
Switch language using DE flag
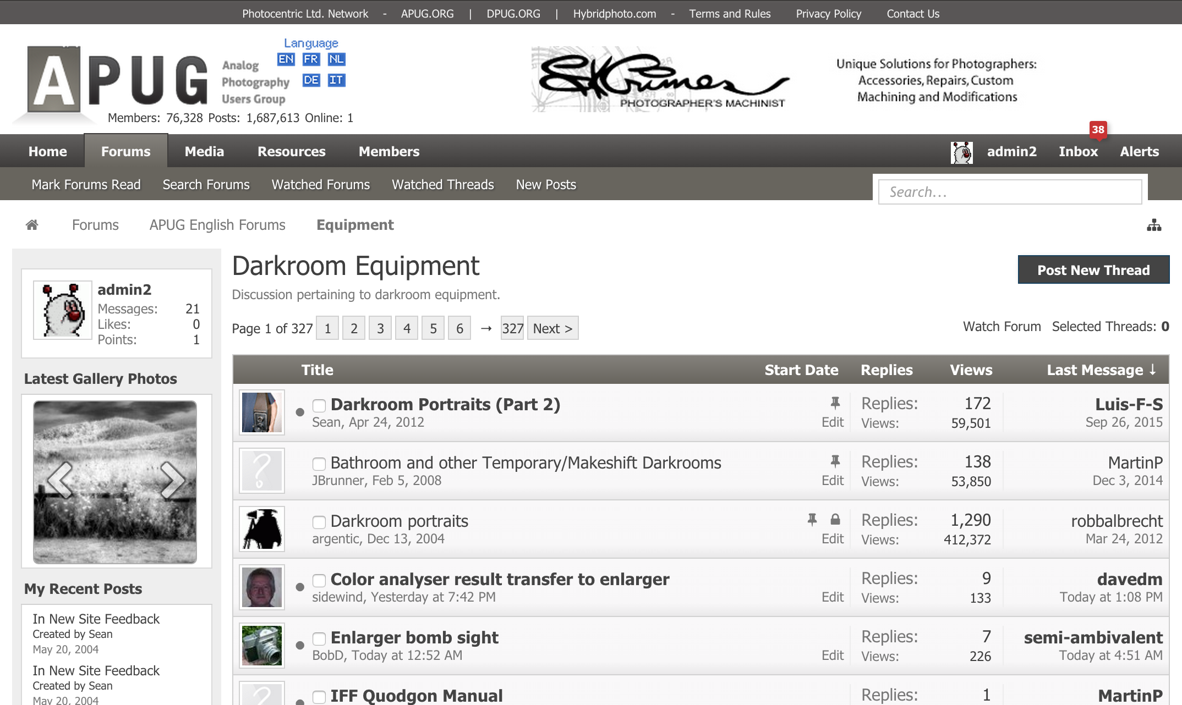click(311, 80)
